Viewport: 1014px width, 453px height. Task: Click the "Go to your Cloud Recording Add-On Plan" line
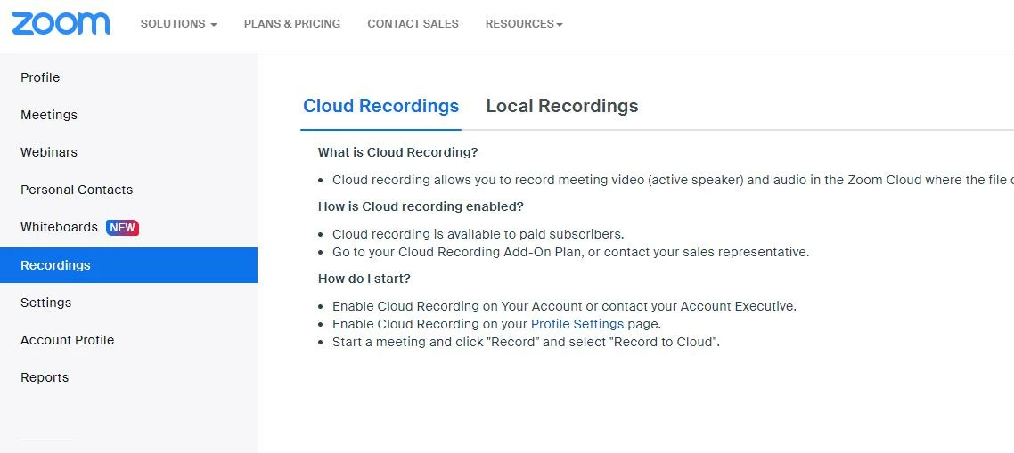coord(571,252)
